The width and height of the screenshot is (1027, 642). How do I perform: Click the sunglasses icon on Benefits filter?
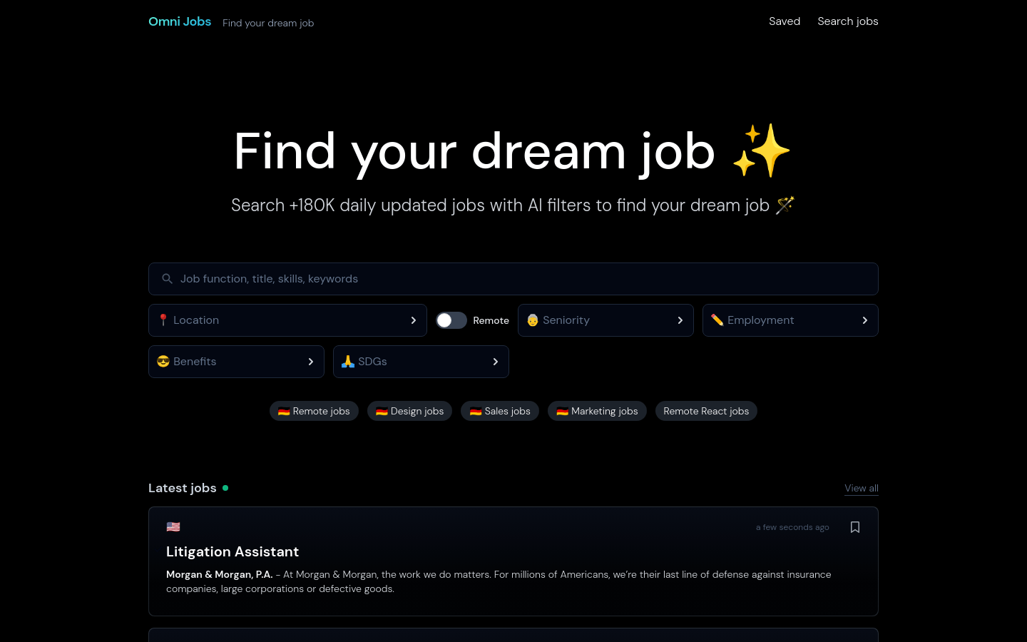click(x=163, y=362)
